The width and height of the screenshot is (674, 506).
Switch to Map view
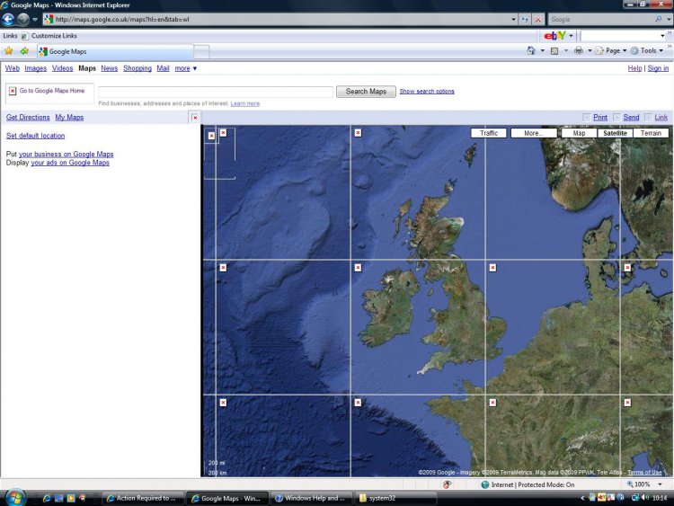579,133
